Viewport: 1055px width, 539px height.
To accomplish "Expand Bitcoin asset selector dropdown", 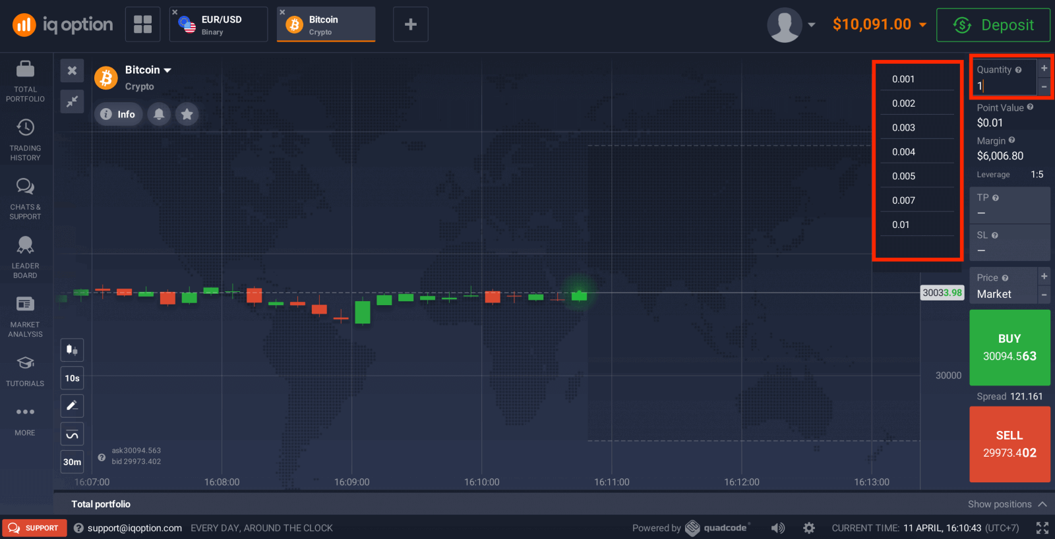I will (x=148, y=70).
